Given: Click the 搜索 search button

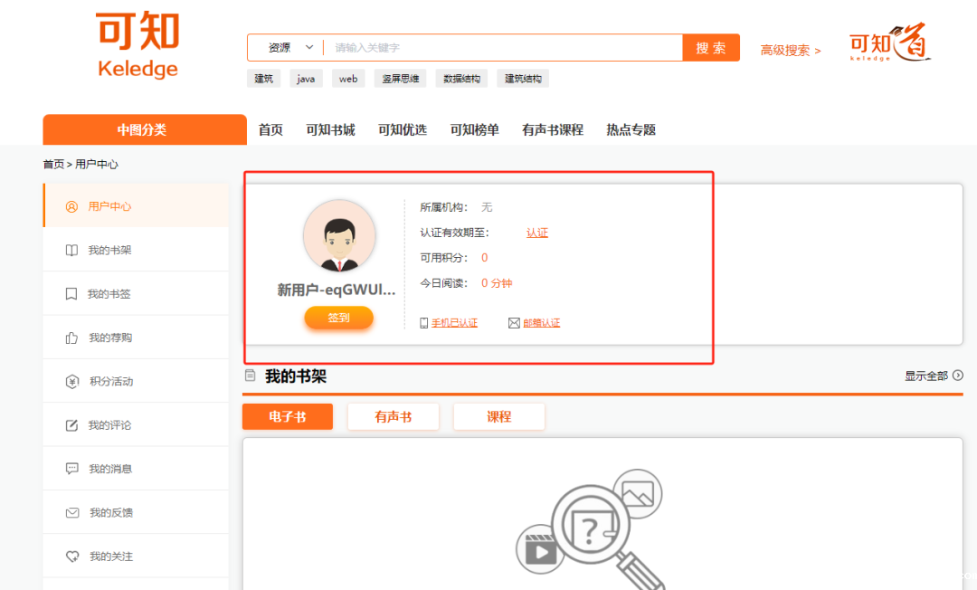Looking at the screenshot, I should (710, 48).
